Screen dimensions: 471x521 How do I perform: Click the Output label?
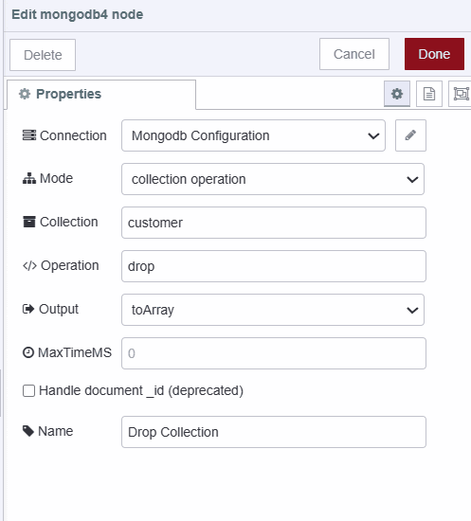point(59,309)
